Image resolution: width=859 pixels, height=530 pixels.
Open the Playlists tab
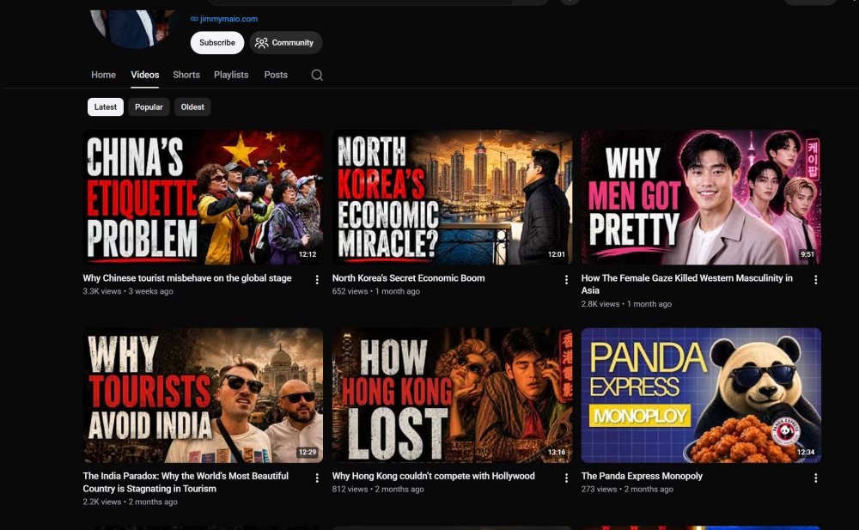point(230,75)
